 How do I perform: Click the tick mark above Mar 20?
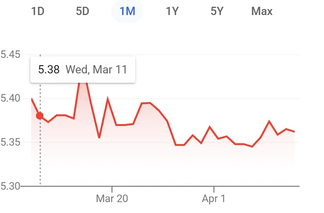pyautogui.click(x=112, y=188)
